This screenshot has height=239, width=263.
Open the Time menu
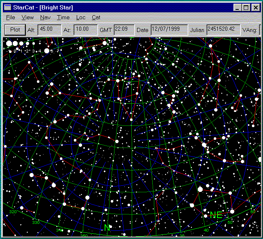click(x=63, y=18)
